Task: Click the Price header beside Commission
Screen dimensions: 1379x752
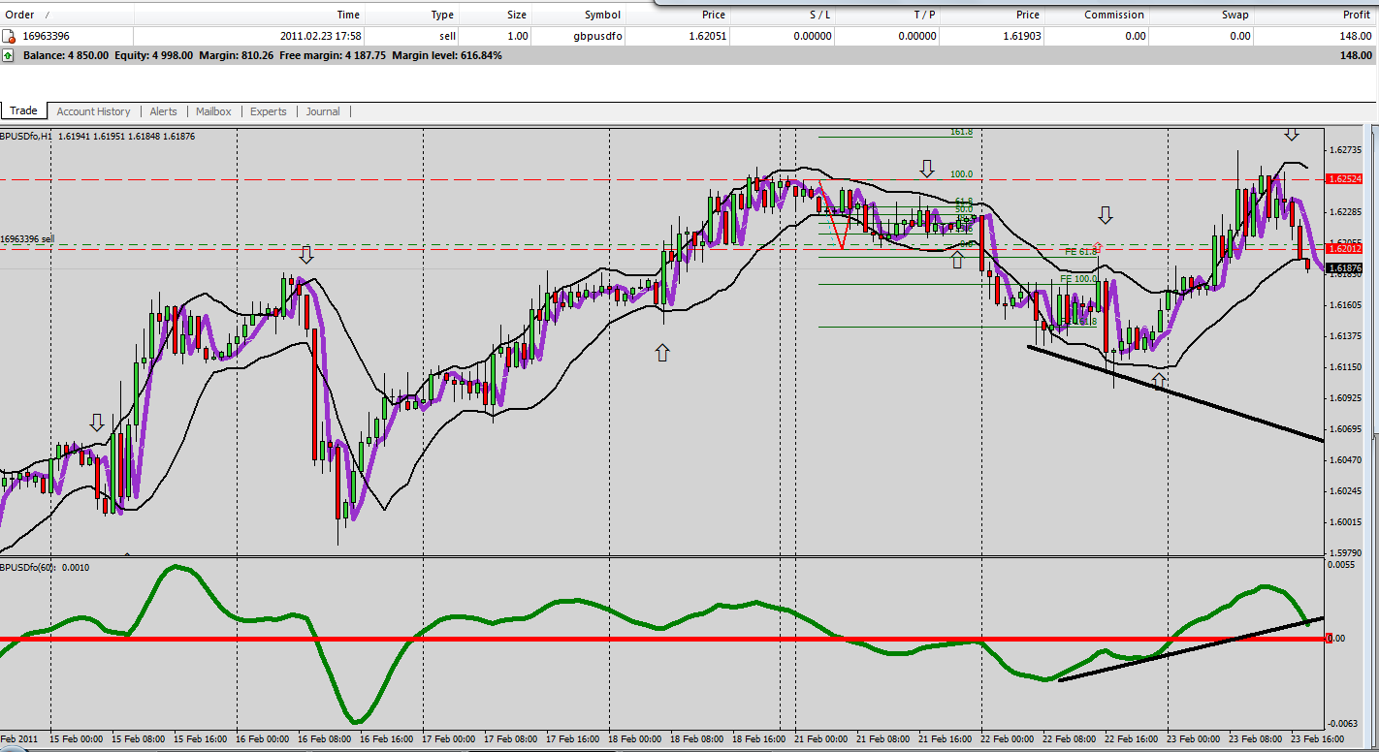Action: tap(1028, 15)
